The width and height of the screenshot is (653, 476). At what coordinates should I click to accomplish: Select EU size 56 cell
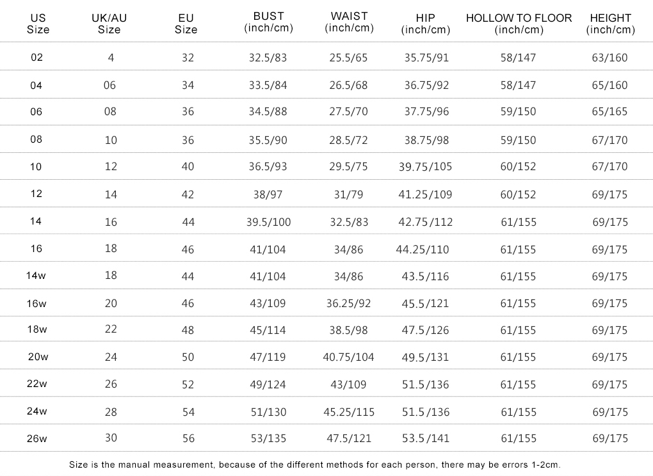pyautogui.click(x=188, y=438)
